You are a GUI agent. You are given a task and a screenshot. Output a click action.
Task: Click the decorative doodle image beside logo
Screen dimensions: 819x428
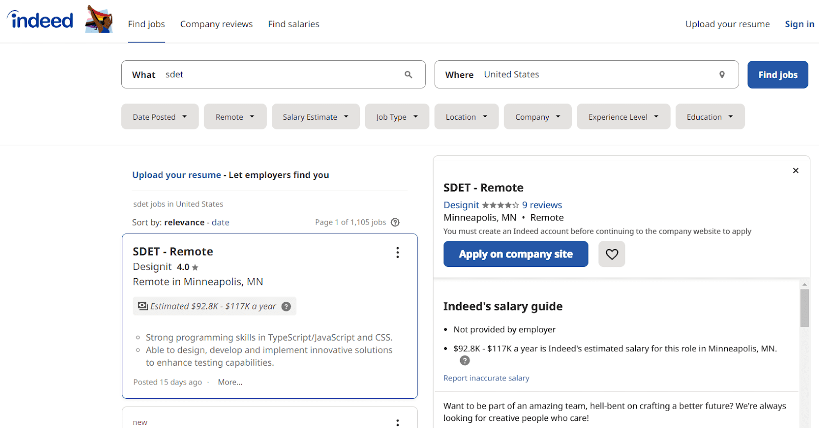click(99, 19)
